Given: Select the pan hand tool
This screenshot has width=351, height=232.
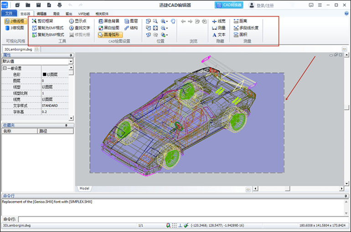Looking at the screenshot, I should [x=173, y=21].
